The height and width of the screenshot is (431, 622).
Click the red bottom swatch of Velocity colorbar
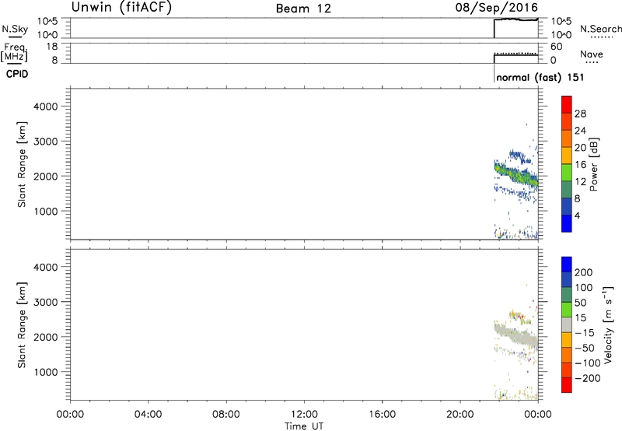point(567,385)
